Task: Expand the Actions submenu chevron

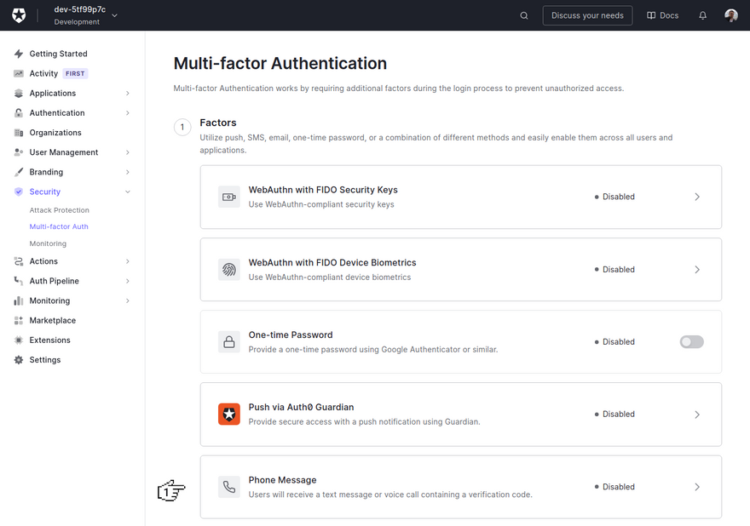Action: tap(128, 261)
